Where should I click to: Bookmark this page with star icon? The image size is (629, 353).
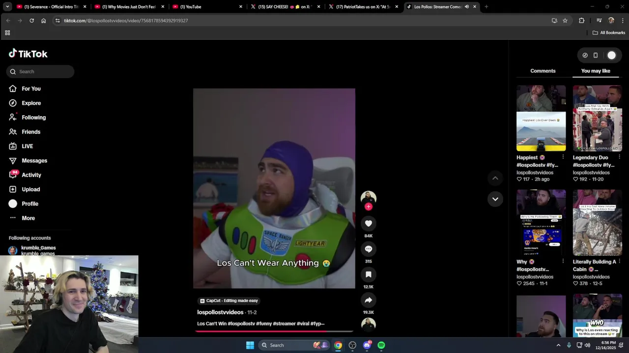565,21
